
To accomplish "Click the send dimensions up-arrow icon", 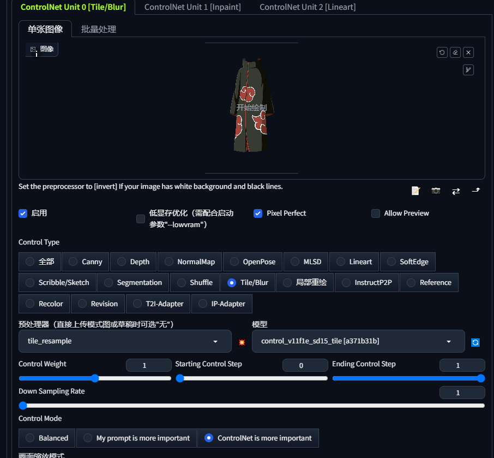I will (x=475, y=190).
